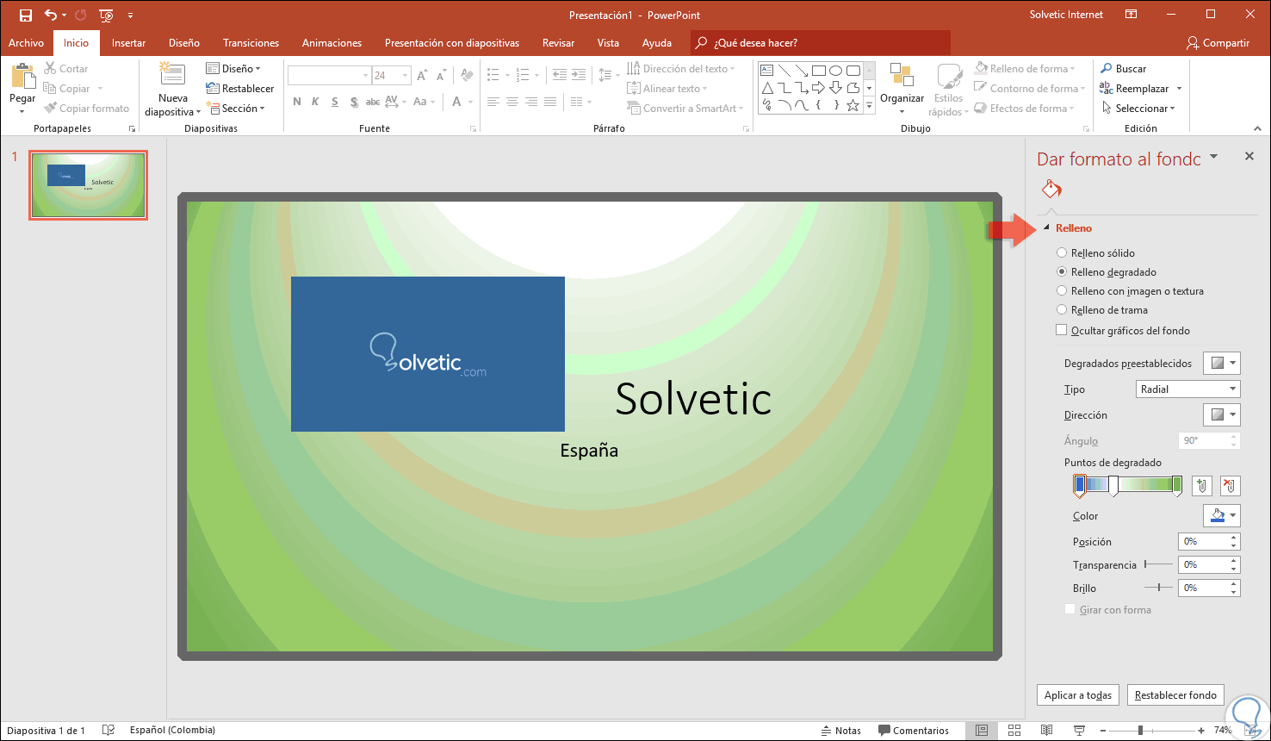
Task: Click Restablecer slide button
Action: coord(240,89)
